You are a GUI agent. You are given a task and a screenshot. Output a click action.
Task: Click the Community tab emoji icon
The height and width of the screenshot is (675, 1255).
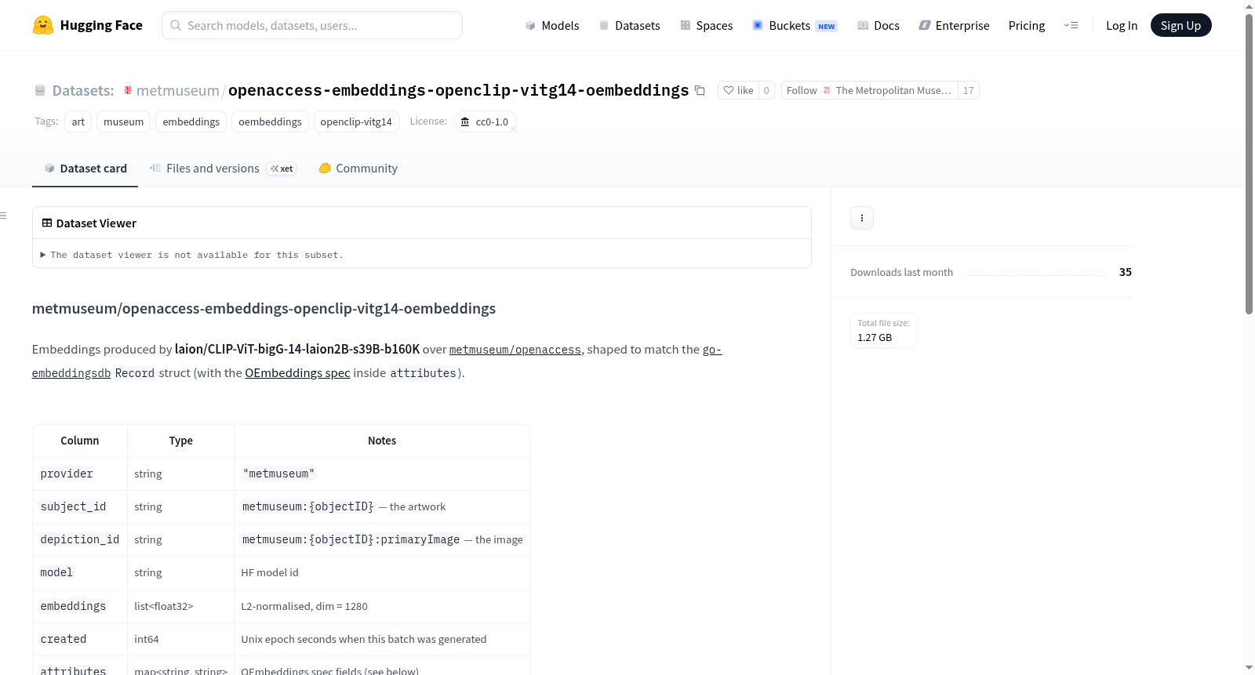pyautogui.click(x=325, y=168)
